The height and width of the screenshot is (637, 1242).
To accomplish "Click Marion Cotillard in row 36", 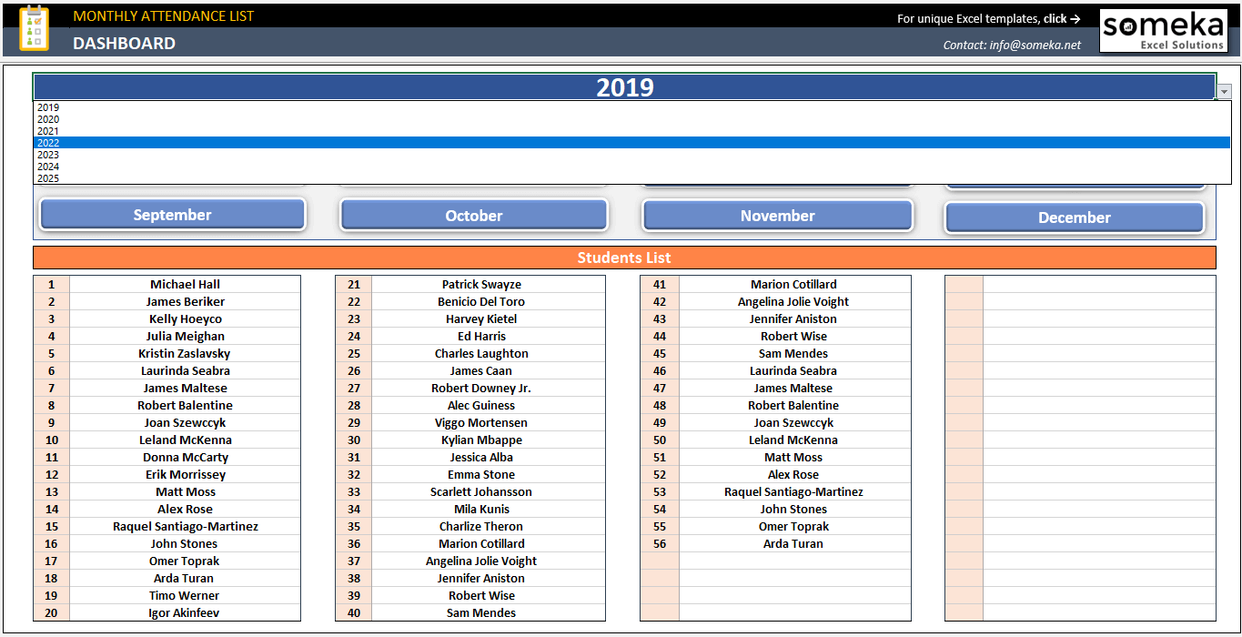I will 489,544.
